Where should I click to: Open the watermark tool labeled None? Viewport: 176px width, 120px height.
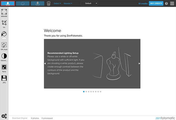pos(4,67)
